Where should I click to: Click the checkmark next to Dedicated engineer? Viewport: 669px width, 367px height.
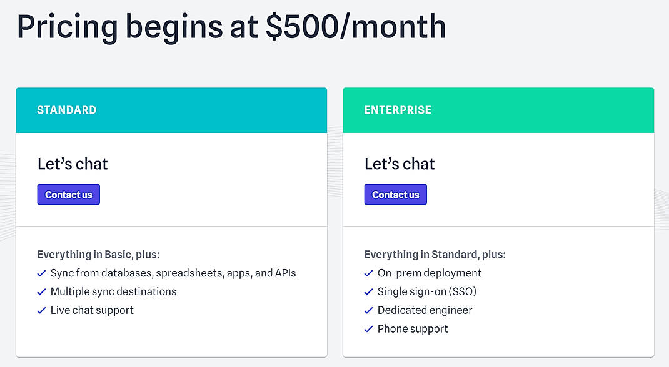tap(368, 310)
